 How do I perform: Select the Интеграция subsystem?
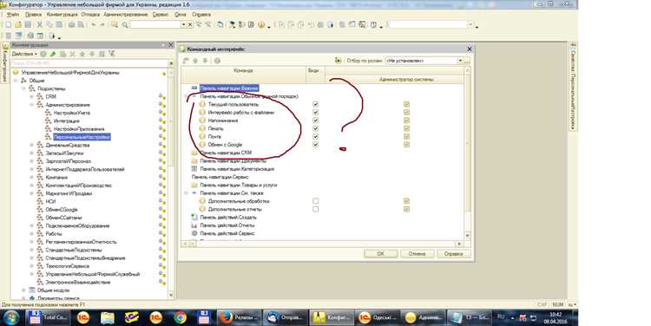point(67,121)
